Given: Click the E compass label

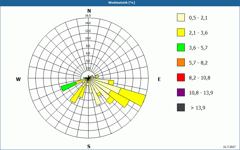Looking at the screenshot, I should pos(159,79).
